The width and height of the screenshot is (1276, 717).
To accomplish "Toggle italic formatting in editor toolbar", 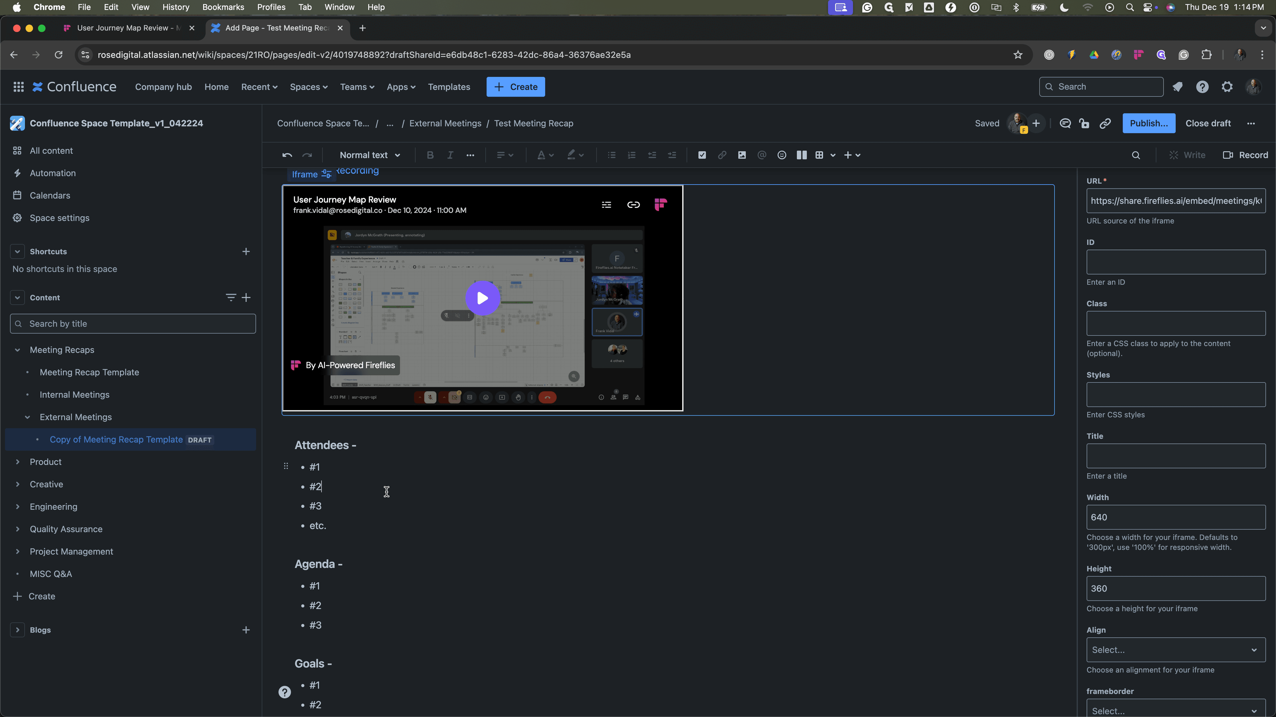I will [x=450, y=155].
